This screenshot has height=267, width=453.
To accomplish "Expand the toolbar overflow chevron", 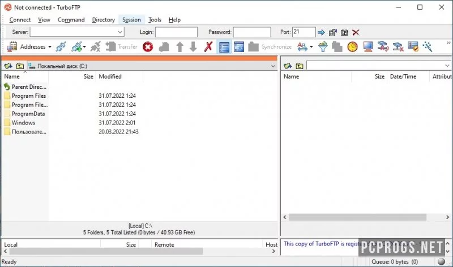I will [448, 43].
